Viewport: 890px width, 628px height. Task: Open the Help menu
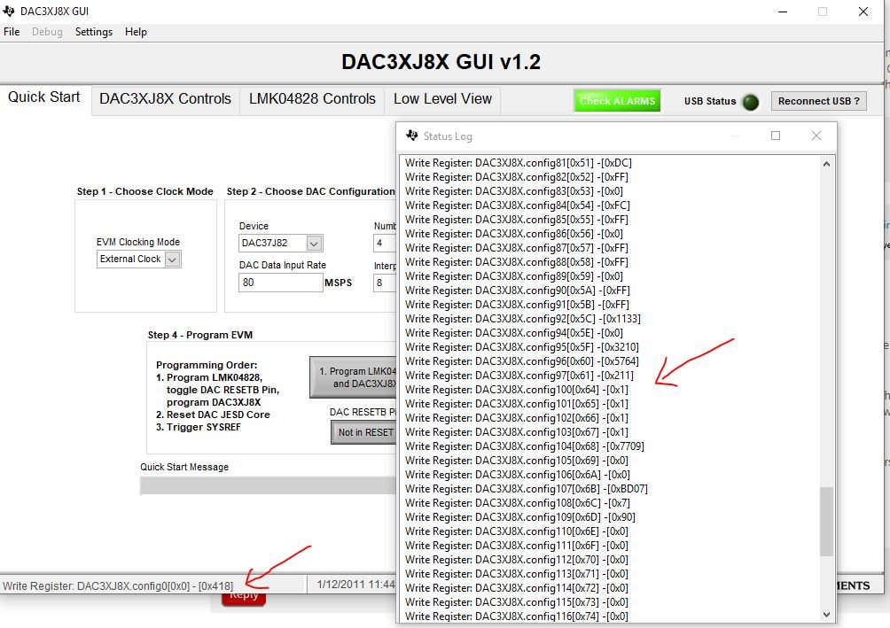coord(136,32)
